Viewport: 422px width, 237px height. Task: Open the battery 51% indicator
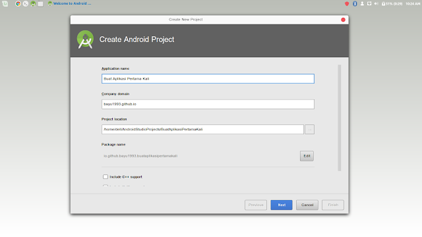(x=392, y=4)
